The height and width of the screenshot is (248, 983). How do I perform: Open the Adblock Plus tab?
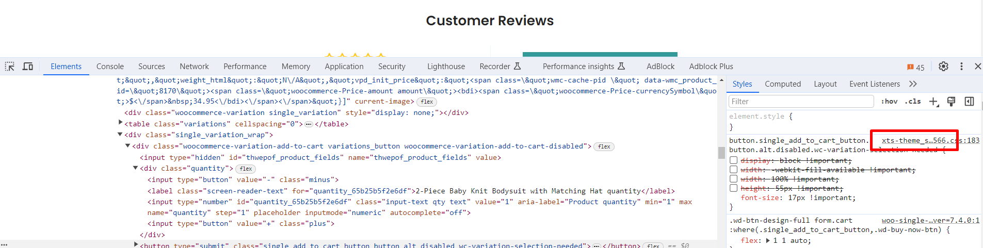pyautogui.click(x=711, y=67)
